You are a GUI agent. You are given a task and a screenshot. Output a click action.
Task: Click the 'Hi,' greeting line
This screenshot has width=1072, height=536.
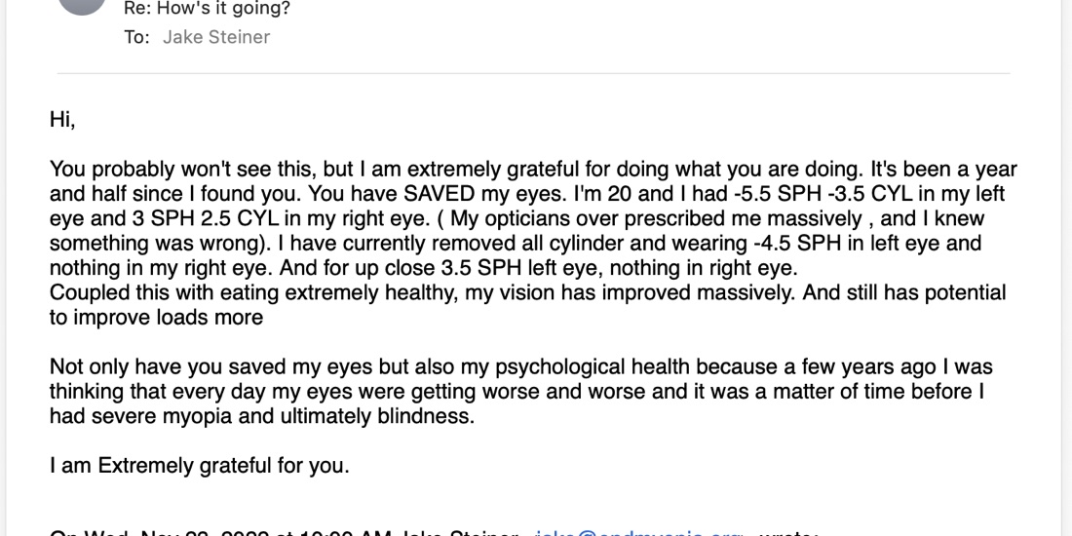click(x=62, y=120)
